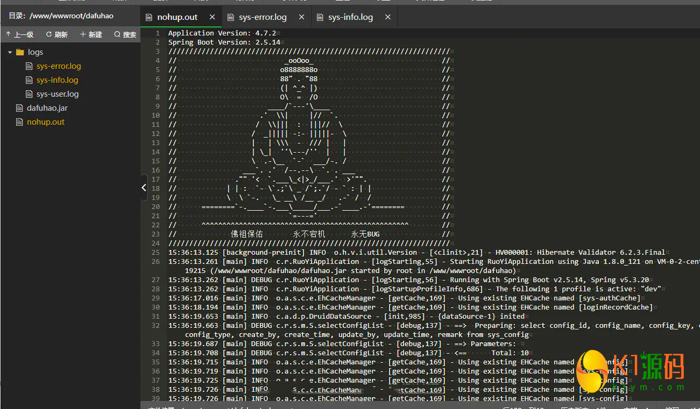
Task: Collapse the logs folder tree arrow
Action: [10, 52]
